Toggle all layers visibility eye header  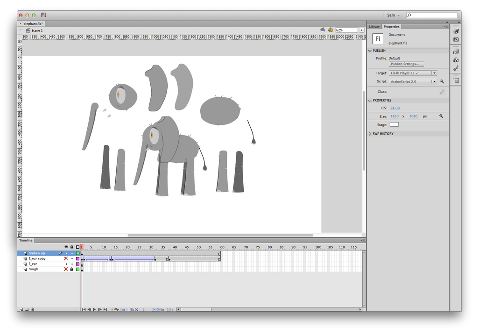(x=66, y=247)
